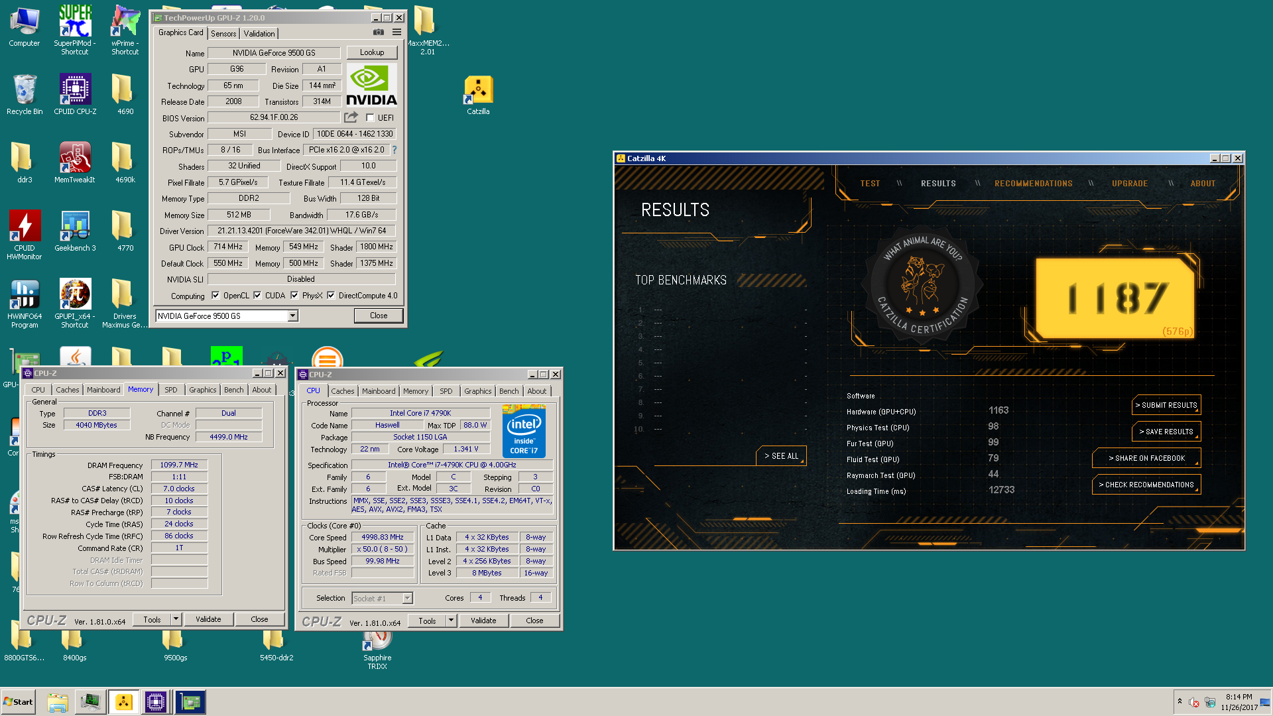Toggle the CUDA checkbox
Viewport: 1273px width, 716px height.
[x=257, y=296]
